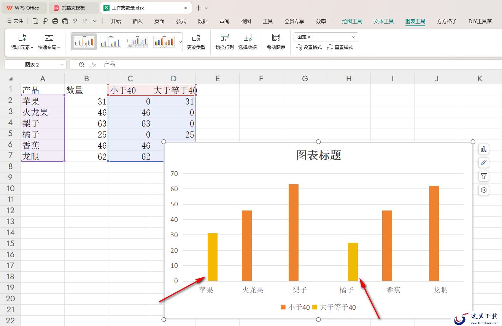
Task: Switch to the 插入 ribbon tab
Action: [138, 21]
